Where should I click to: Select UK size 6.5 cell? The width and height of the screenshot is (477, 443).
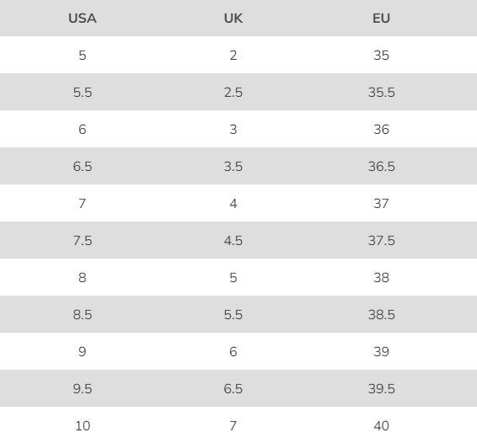pos(233,389)
